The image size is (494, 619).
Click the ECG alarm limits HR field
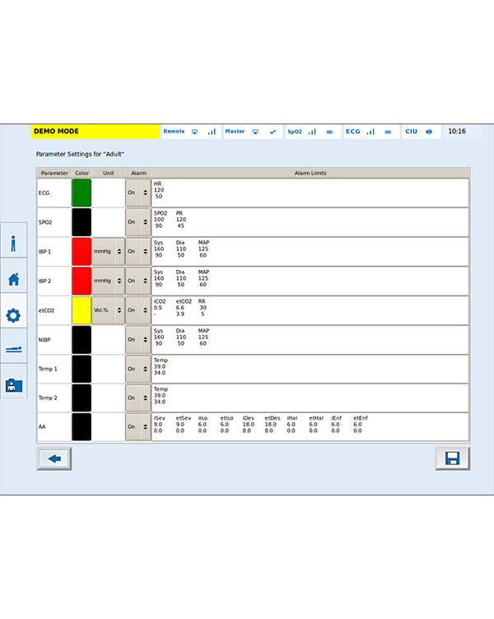pyautogui.click(x=310, y=193)
